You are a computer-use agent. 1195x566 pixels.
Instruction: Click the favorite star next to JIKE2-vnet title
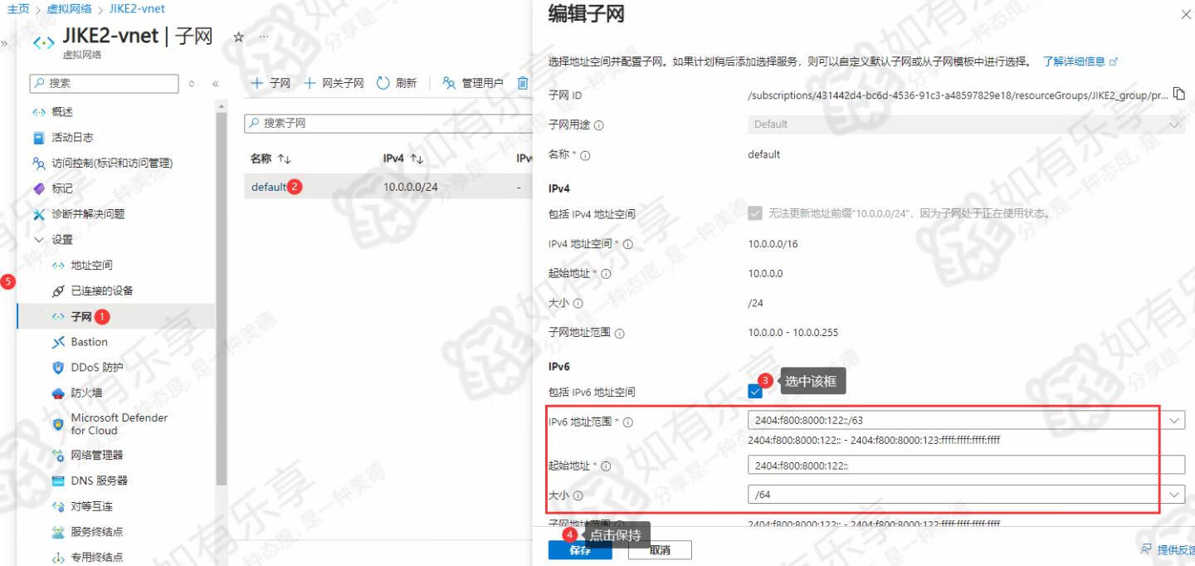click(238, 37)
